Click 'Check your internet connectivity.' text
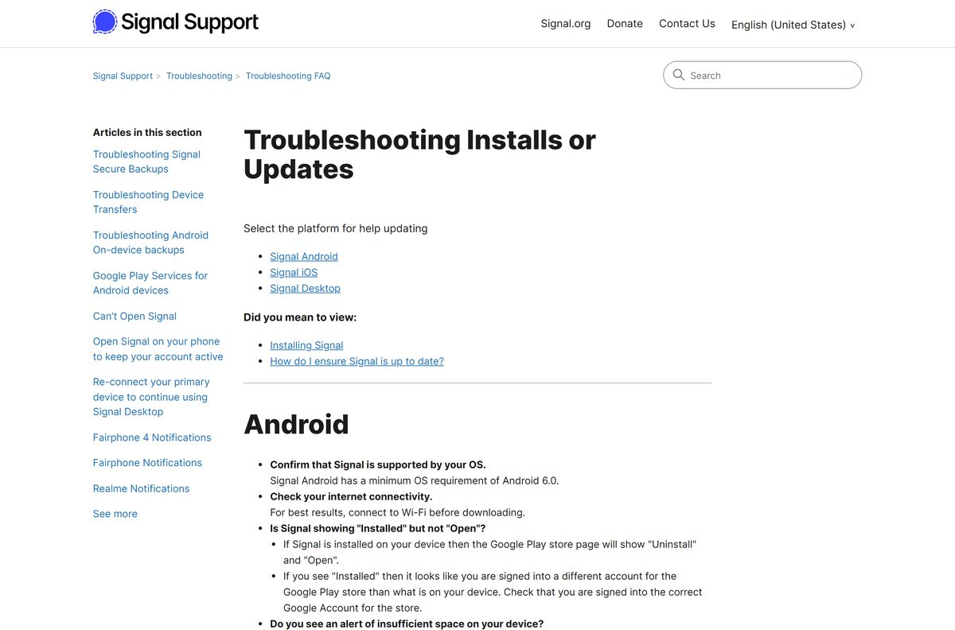955x630 pixels. coord(351,496)
